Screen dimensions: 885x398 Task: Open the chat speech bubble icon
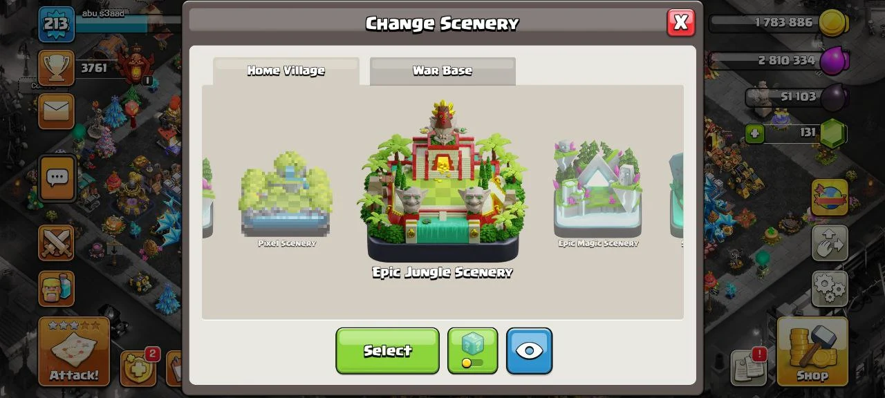[x=57, y=178]
